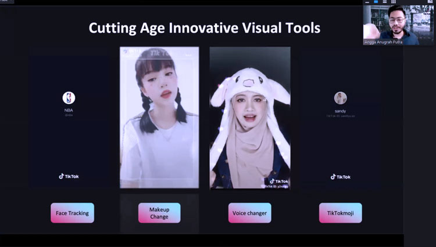Click the TikTok logo under sandy
Screen dimensions: 436x247
pyautogui.click(x=340, y=177)
